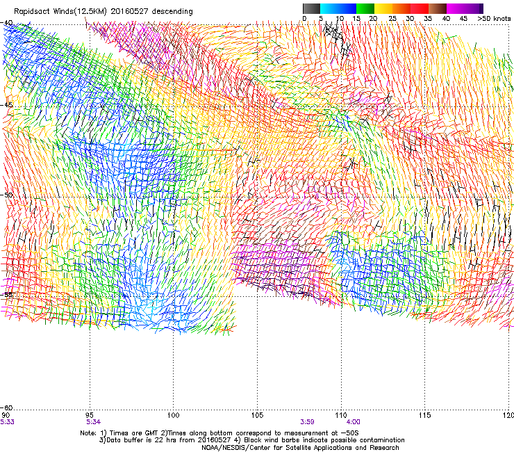The height and width of the screenshot is (452, 514).
Task: Click the '110' longitude axis label
Action: click(341, 415)
